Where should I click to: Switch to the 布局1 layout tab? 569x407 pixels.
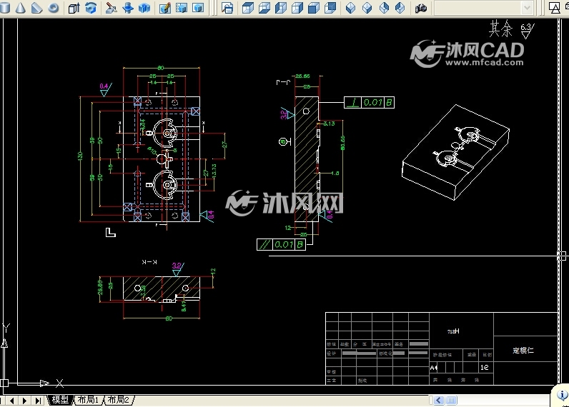click(88, 399)
